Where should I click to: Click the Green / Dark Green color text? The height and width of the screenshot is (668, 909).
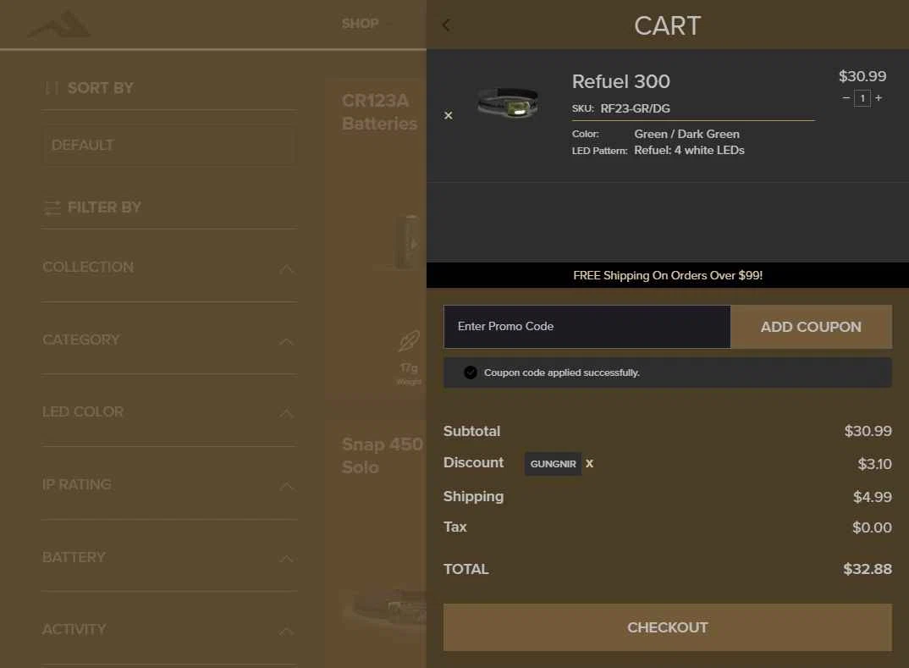[x=687, y=134]
